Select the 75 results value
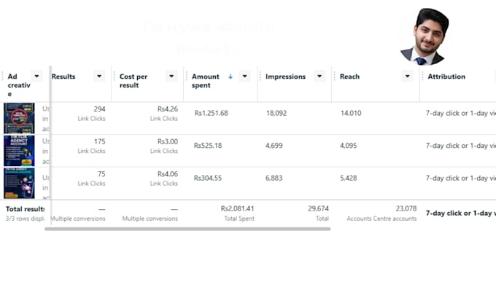496x298 pixels. point(101,174)
